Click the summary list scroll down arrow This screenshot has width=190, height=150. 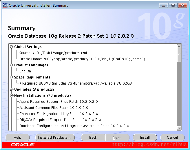click(179, 128)
